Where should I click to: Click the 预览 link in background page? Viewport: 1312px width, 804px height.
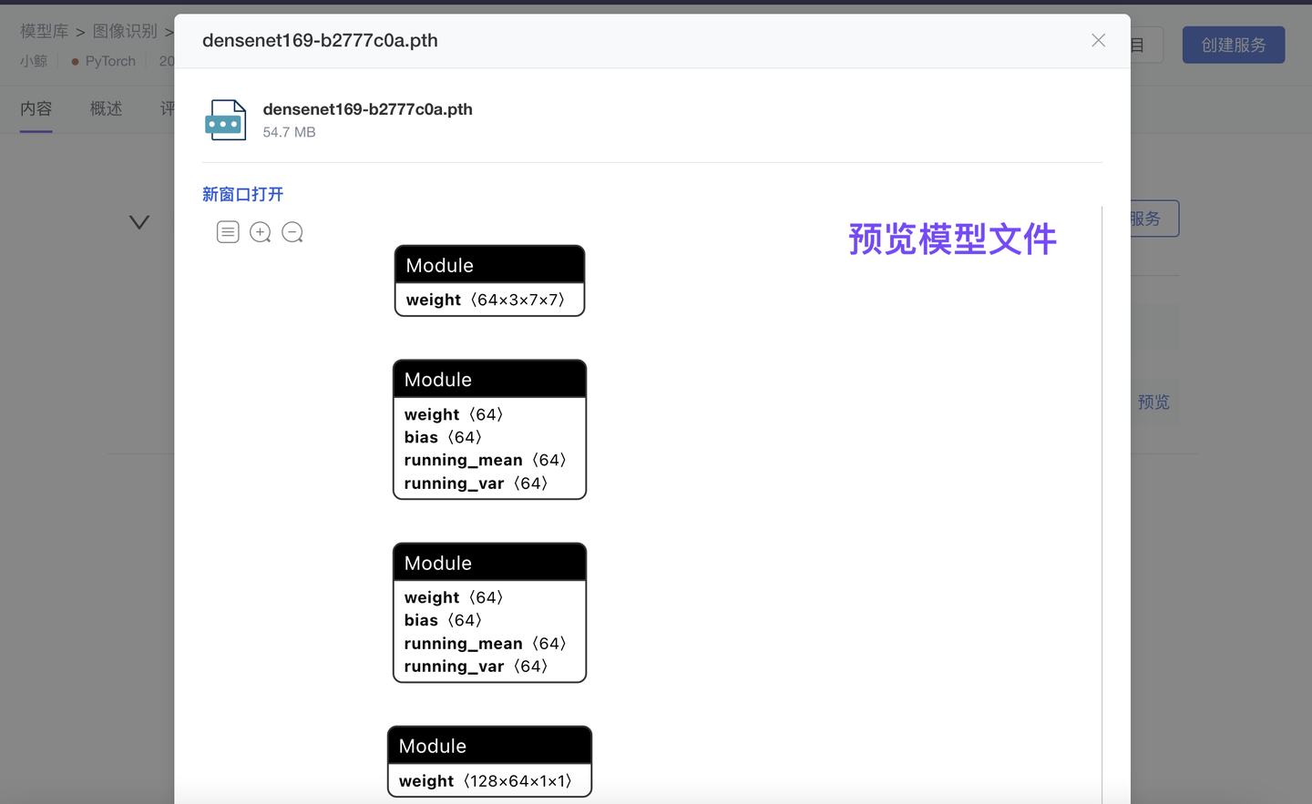1153,402
